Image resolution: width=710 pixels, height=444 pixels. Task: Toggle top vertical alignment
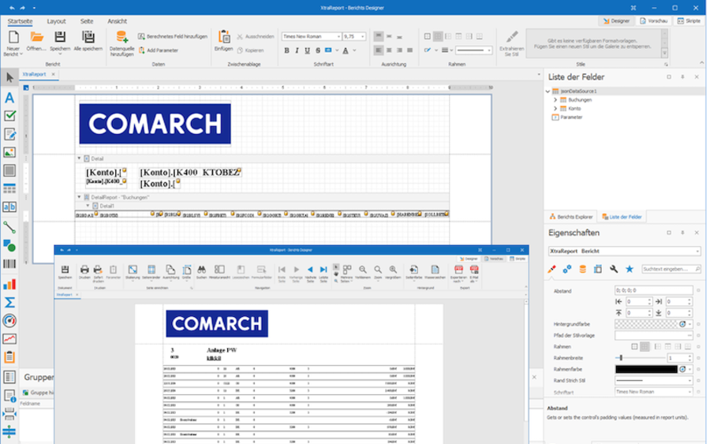coord(379,36)
